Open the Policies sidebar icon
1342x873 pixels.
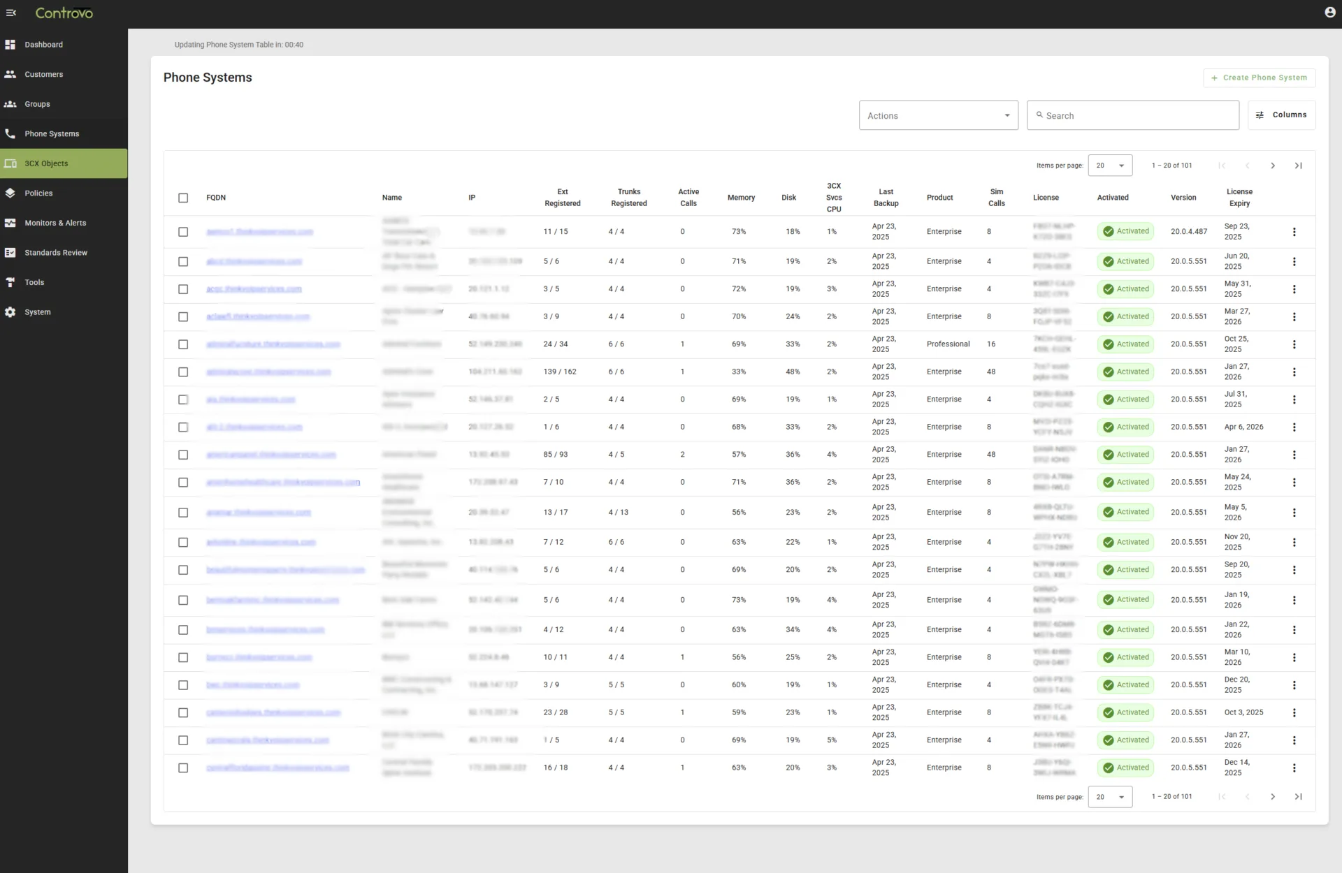coord(10,193)
